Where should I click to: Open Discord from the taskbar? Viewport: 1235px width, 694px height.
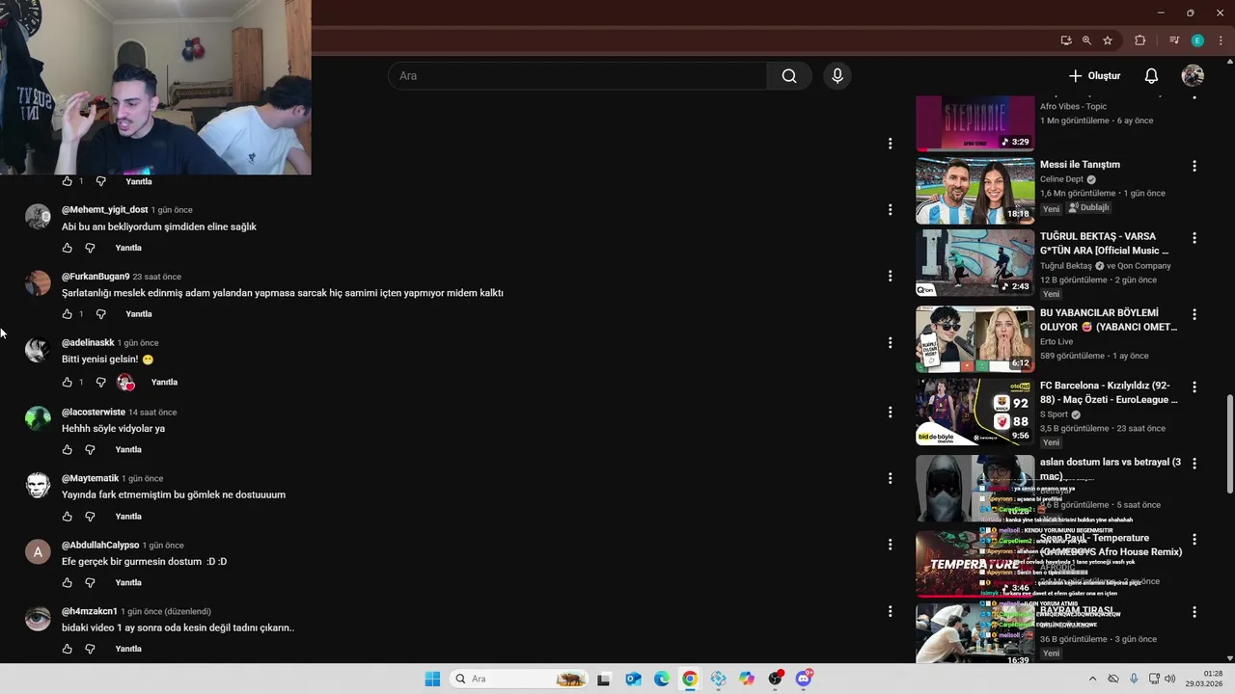click(x=804, y=679)
